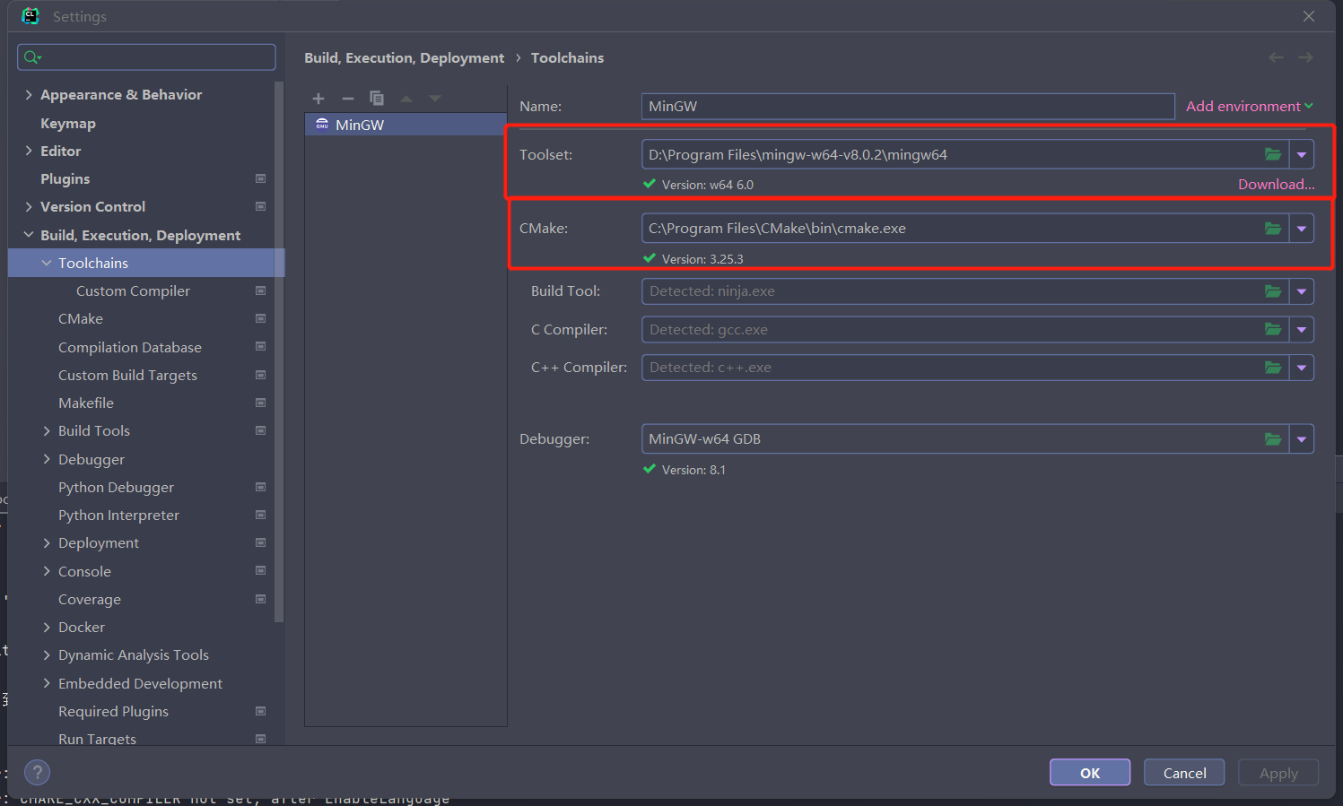The height and width of the screenshot is (806, 1343).
Task: Click the project-level icon next to Required Plugins
Action: point(261,711)
